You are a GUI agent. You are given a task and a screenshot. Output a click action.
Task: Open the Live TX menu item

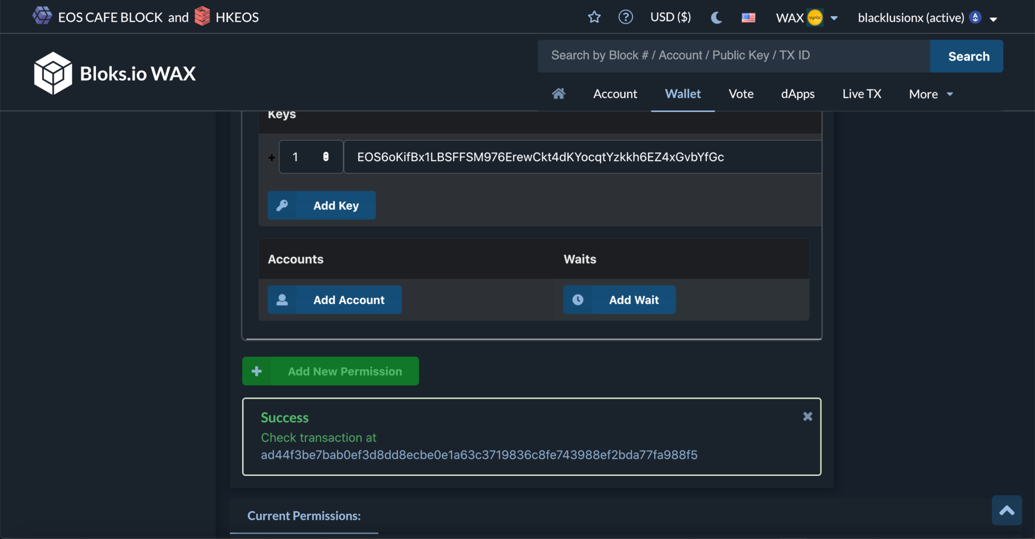pos(862,94)
